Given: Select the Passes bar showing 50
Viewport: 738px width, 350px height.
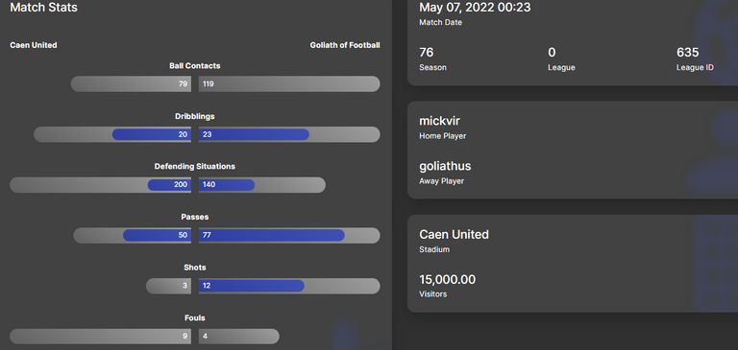Looking at the screenshot, I should tap(158, 235).
